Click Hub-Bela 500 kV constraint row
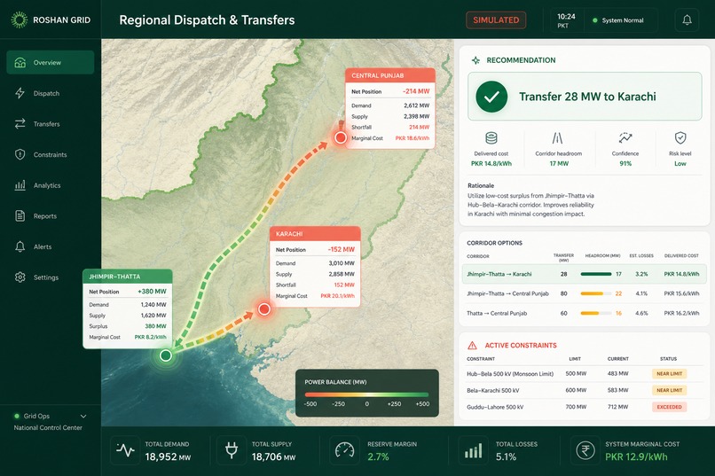The image size is (715, 476). 584,373
